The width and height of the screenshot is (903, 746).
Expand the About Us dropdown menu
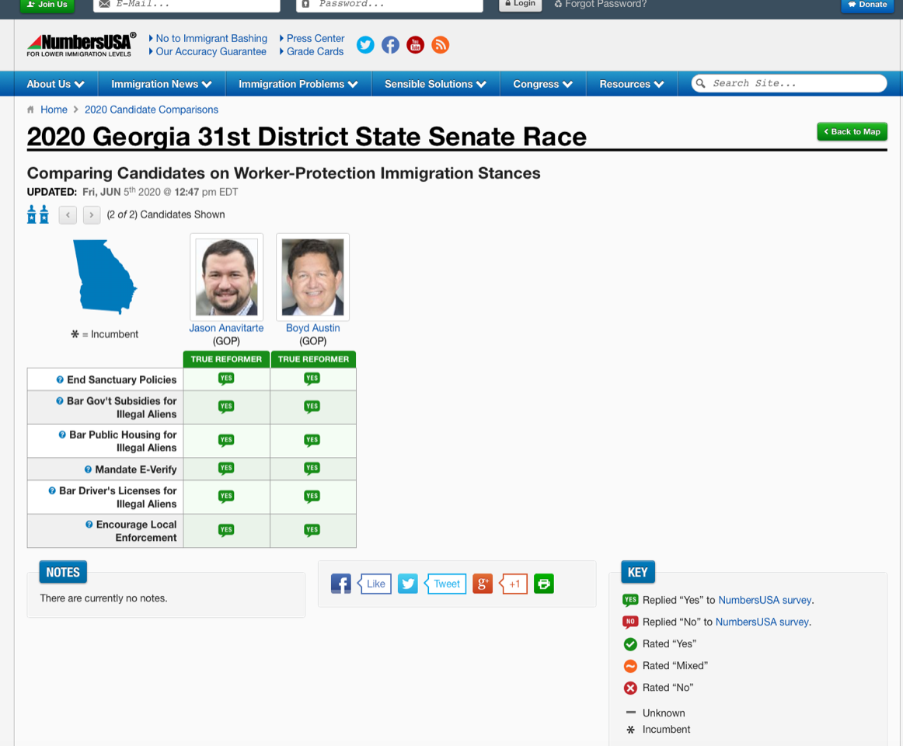(x=55, y=84)
